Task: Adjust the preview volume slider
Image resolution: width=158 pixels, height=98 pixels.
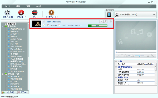Action: click(140, 56)
